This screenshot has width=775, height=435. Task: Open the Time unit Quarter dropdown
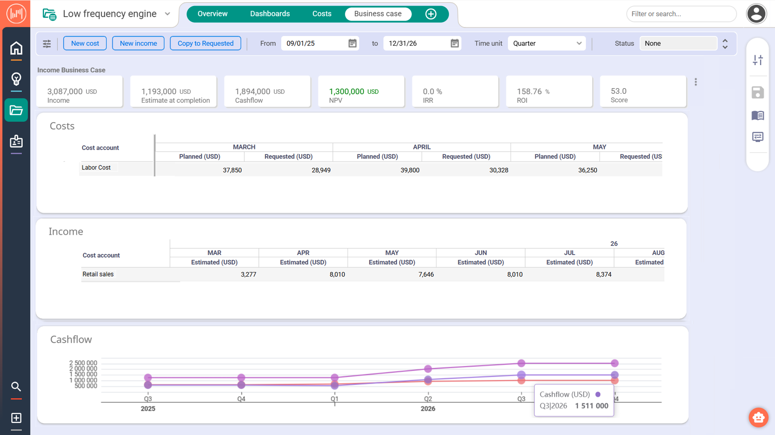click(546, 43)
